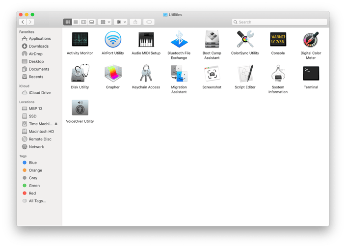Open the Disk Utility icon
Image resolution: width=346 pixels, height=248 pixels.
[x=80, y=73]
